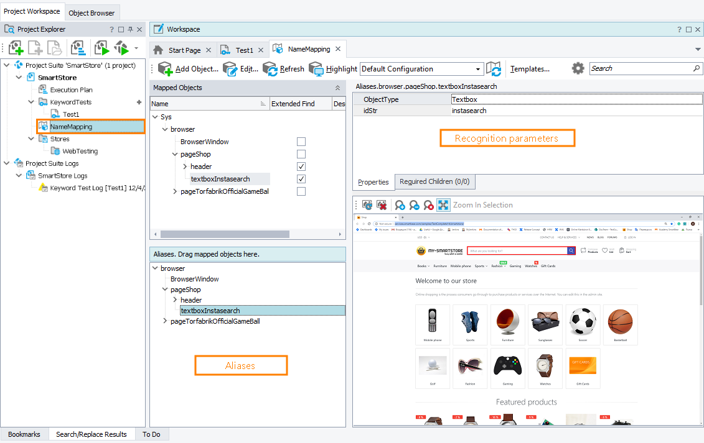This screenshot has height=443, width=704.
Task: Click the Update Image icon in the preview pane
Action: 367,204
